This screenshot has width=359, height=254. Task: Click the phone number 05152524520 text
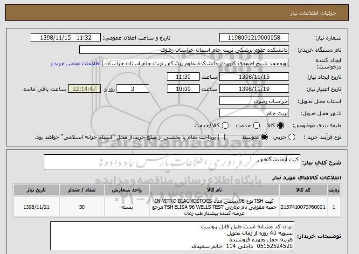point(275,246)
